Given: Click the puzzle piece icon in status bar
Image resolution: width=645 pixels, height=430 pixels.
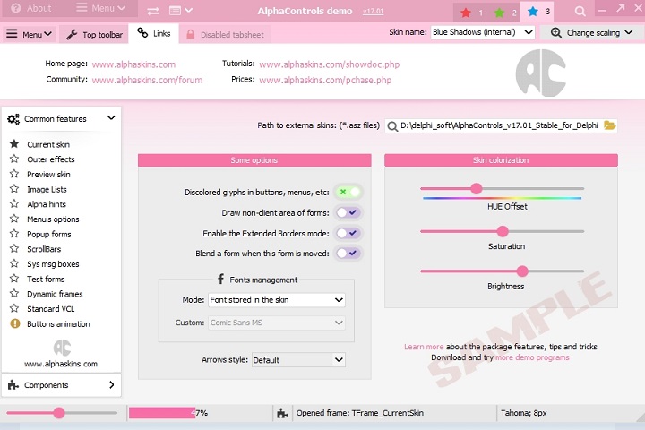Looking at the screenshot, I should 282,413.
